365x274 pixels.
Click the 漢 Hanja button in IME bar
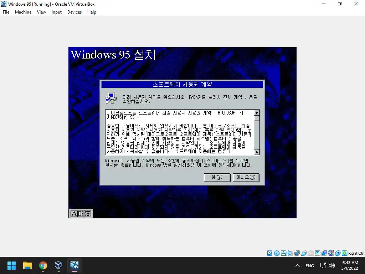(x=88, y=214)
